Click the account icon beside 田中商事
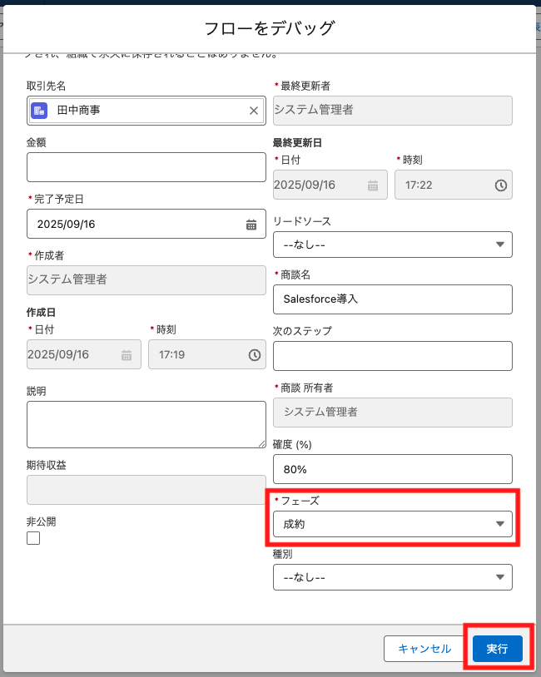Image resolution: width=541 pixels, height=677 pixels. coord(39,111)
